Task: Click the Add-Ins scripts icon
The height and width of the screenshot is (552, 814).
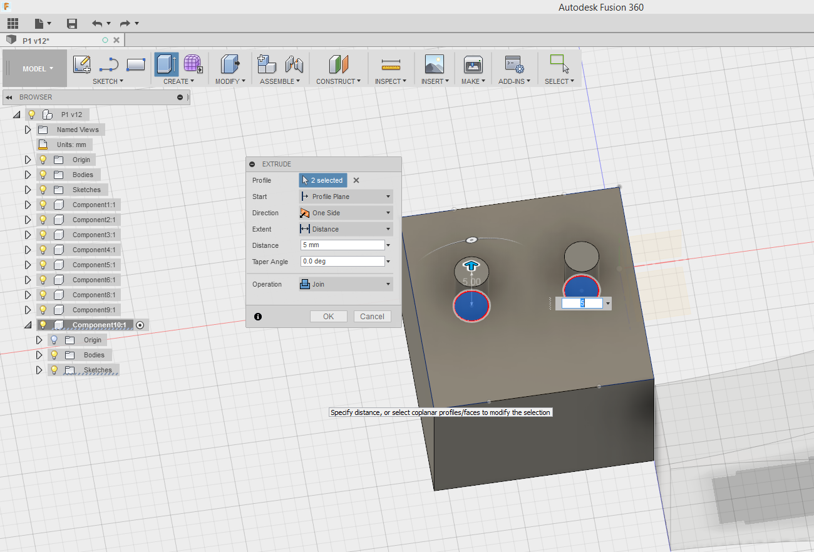Action: coord(514,64)
